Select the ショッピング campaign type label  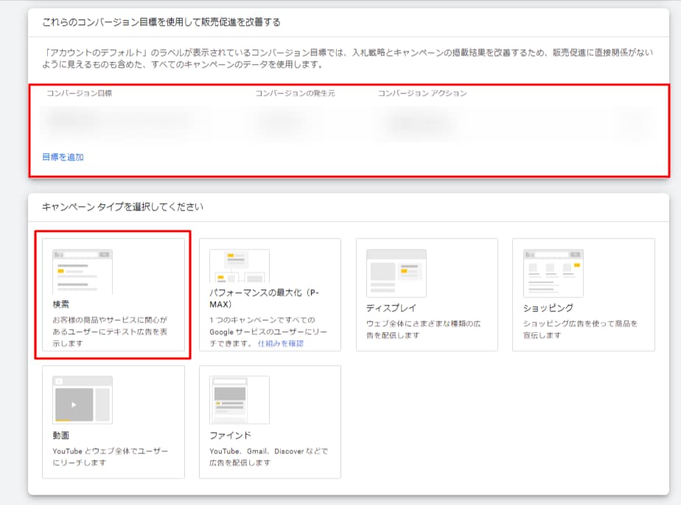(x=548, y=308)
